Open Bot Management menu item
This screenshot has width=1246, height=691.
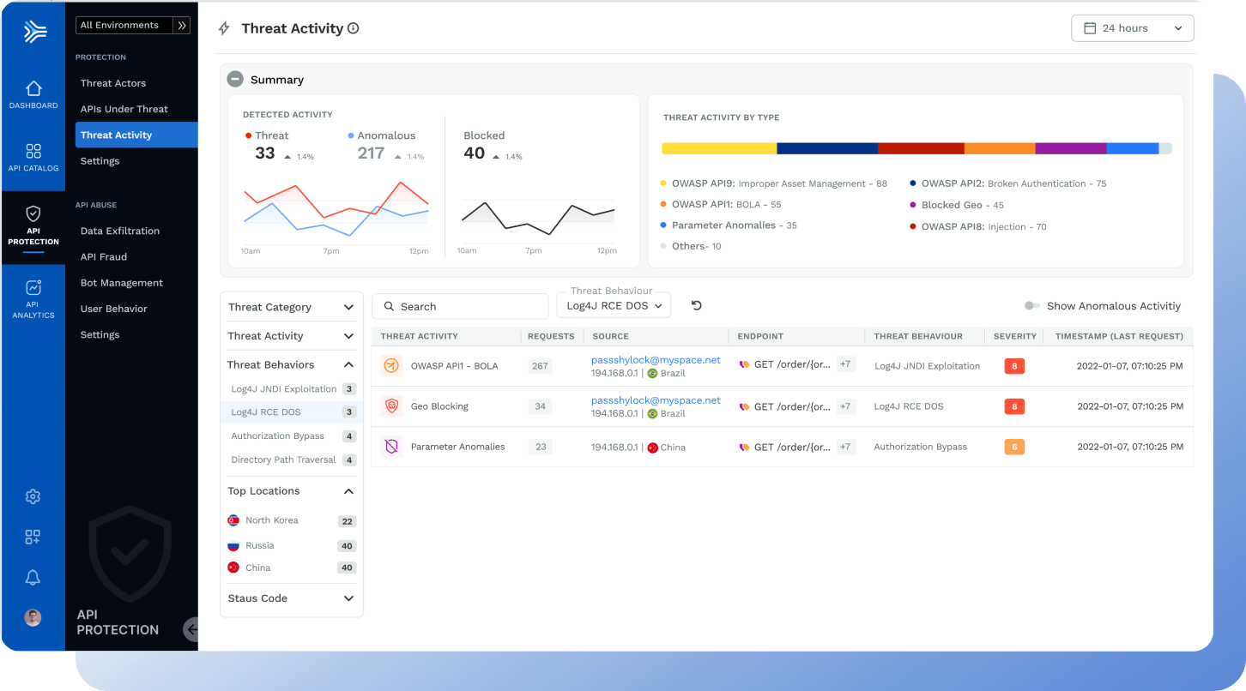coord(121,283)
